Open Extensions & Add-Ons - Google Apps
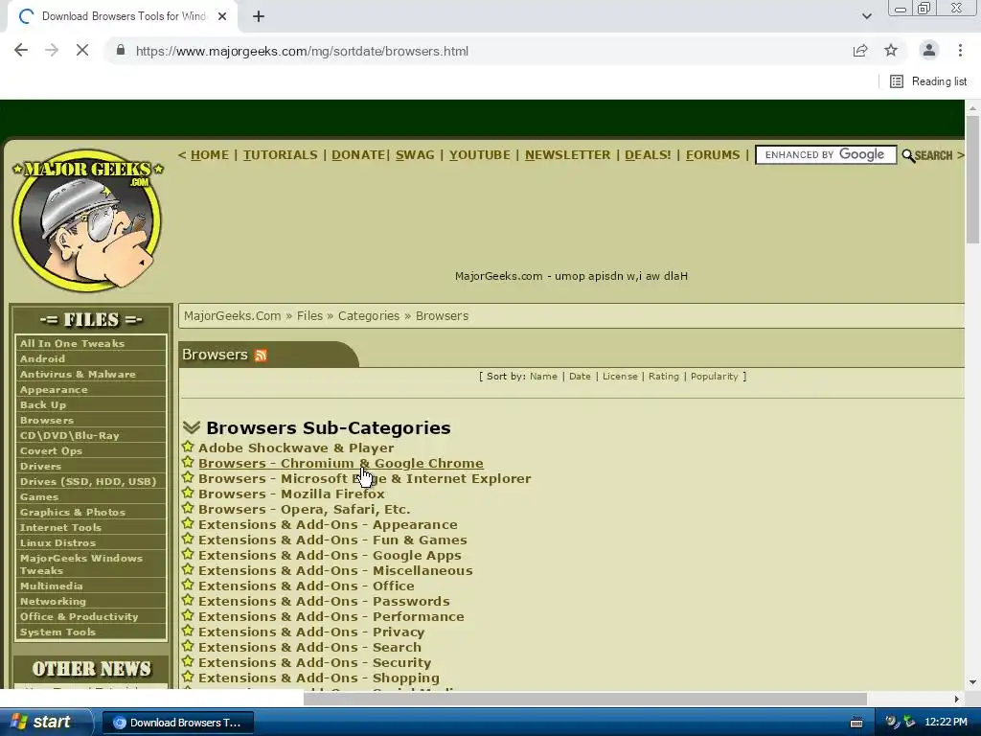Viewport: 981px width, 736px height. [330, 555]
